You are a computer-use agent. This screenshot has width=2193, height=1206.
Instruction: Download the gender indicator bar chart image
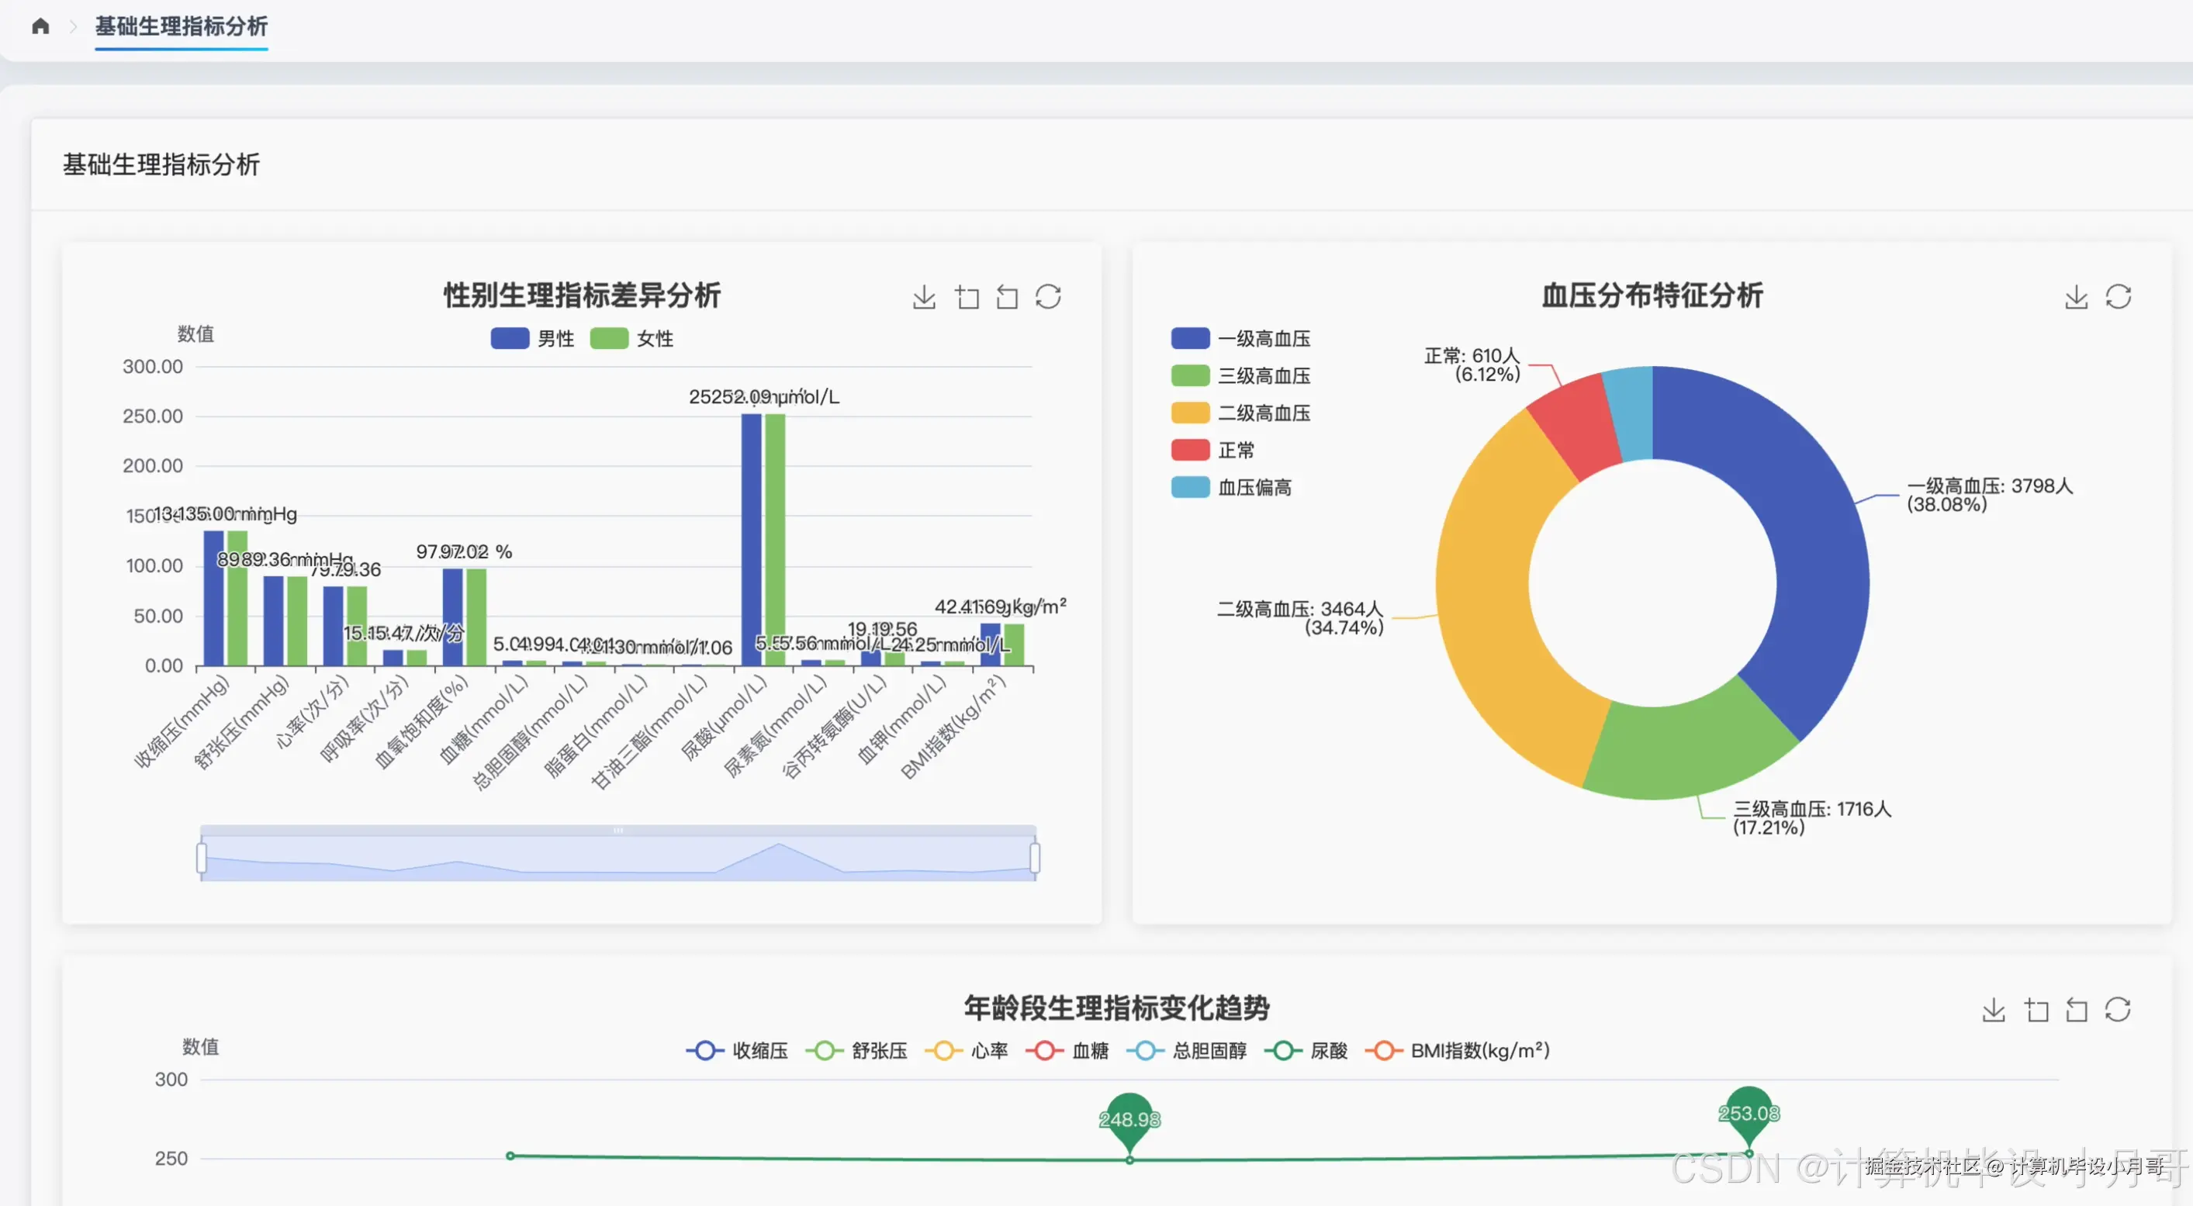click(924, 297)
